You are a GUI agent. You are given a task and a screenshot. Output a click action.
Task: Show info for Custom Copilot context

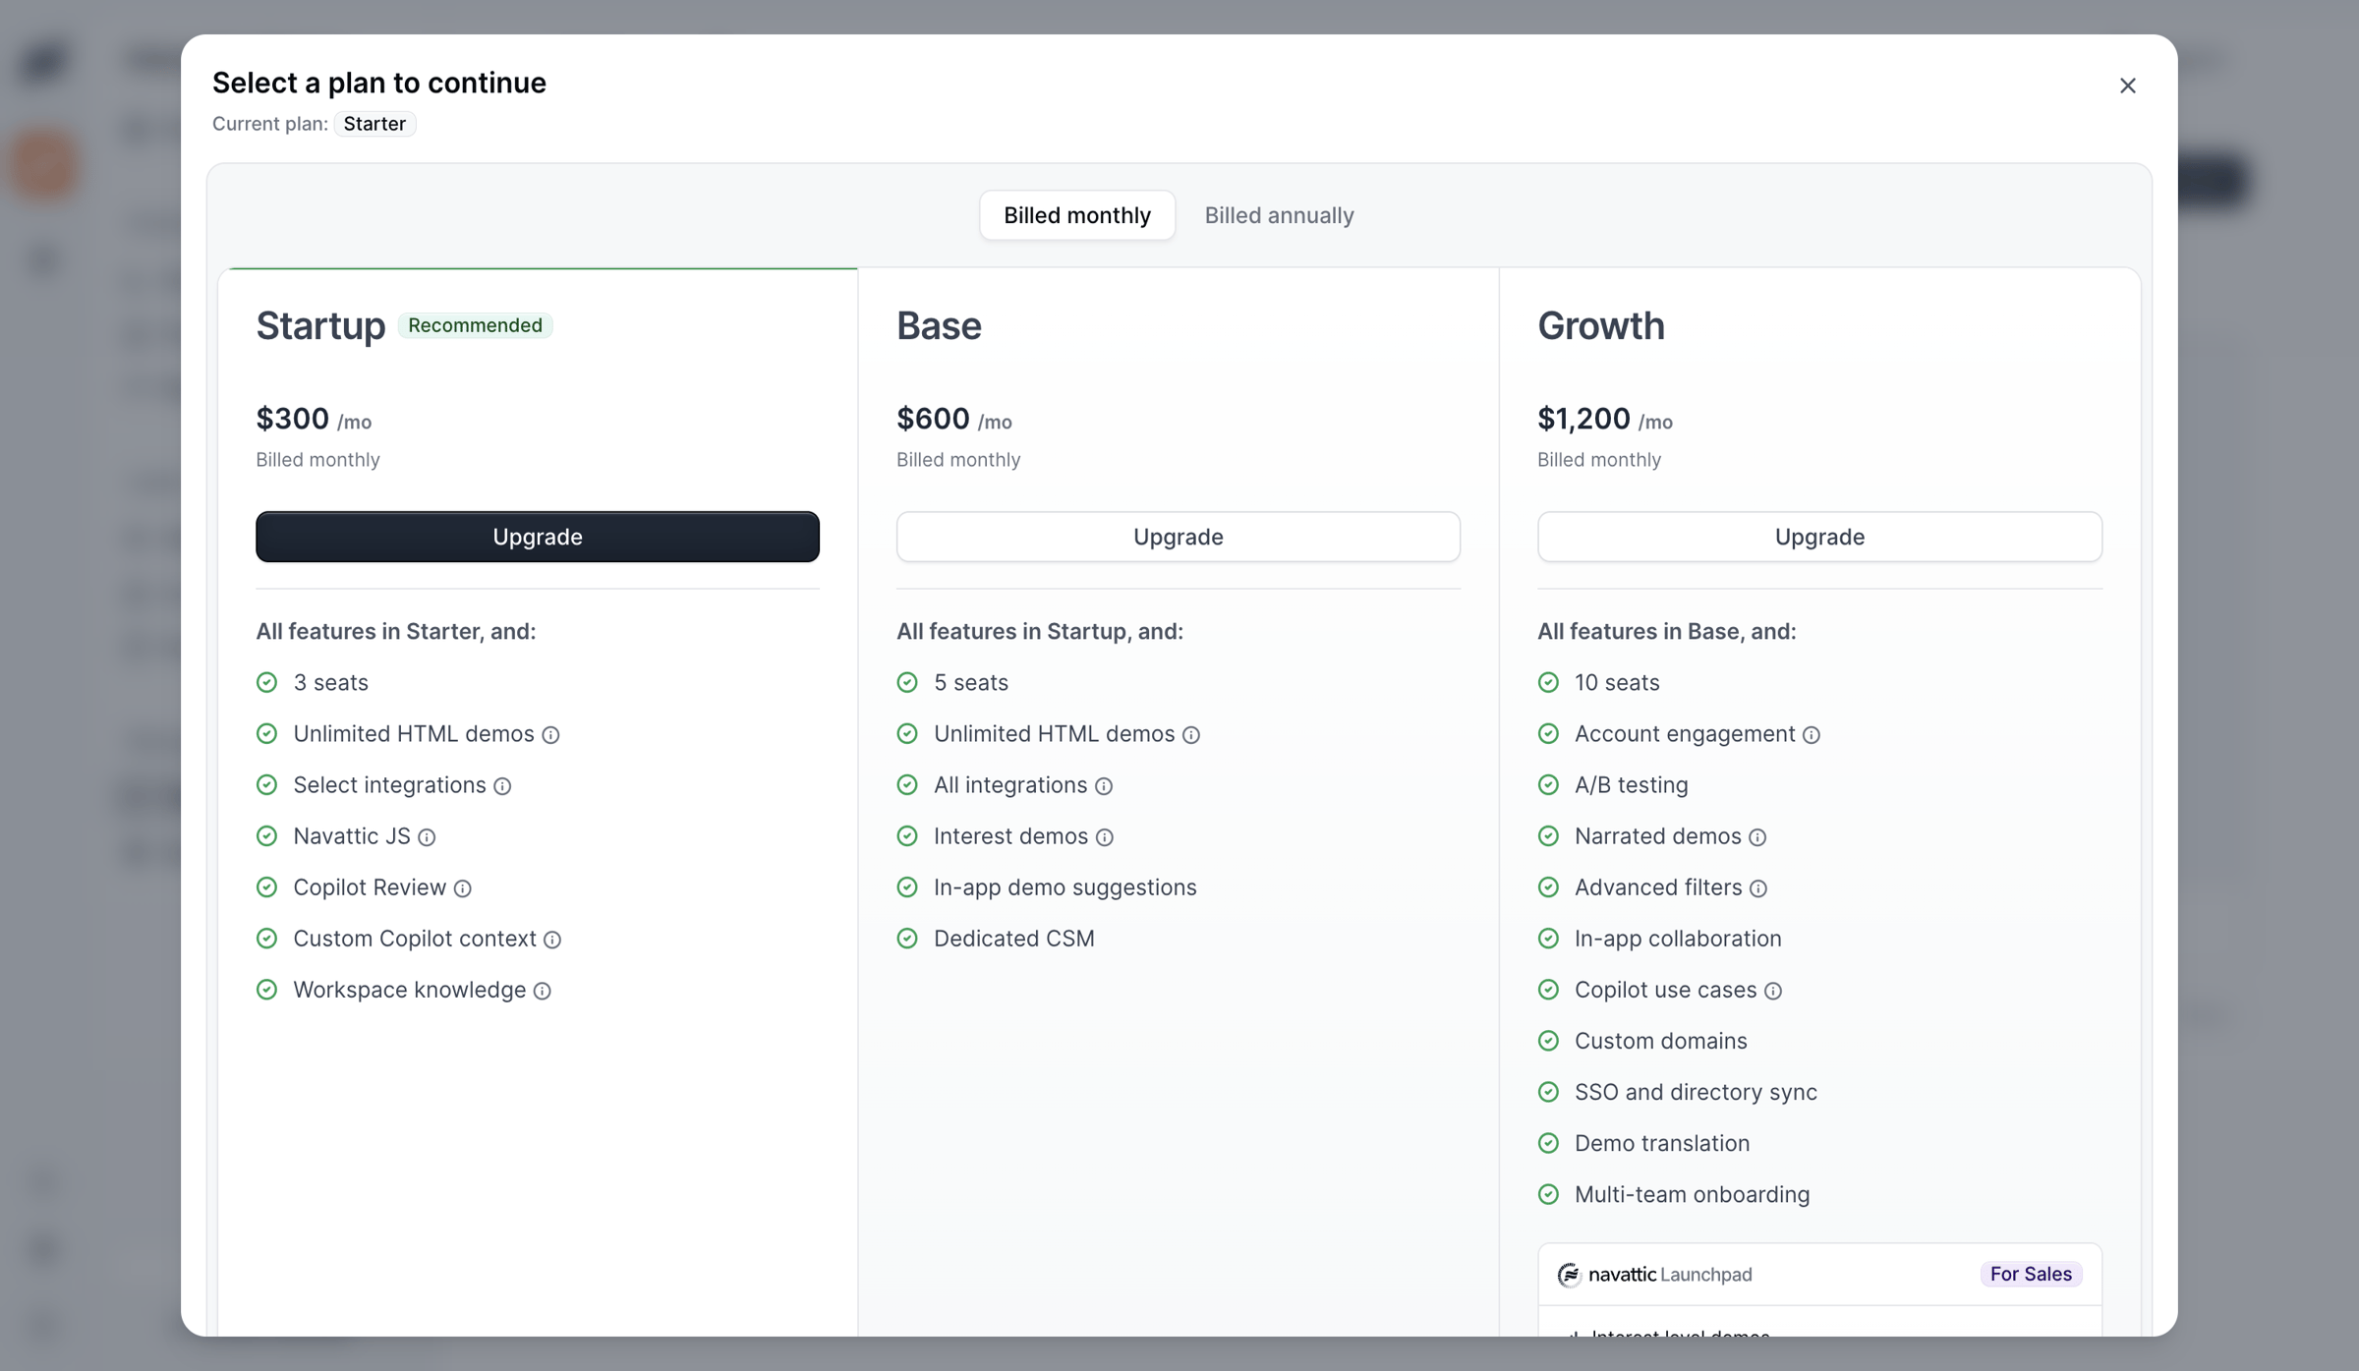(x=552, y=940)
